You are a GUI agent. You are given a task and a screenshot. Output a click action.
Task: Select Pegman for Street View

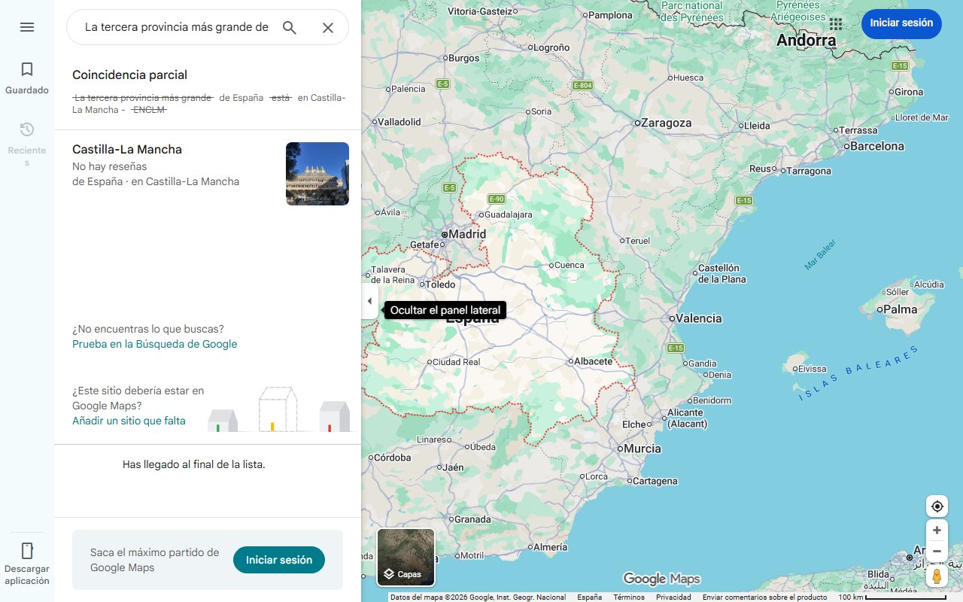(x=937, y=576)
